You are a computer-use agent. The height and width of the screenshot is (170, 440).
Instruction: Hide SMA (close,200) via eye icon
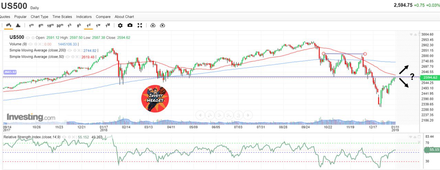69,50
